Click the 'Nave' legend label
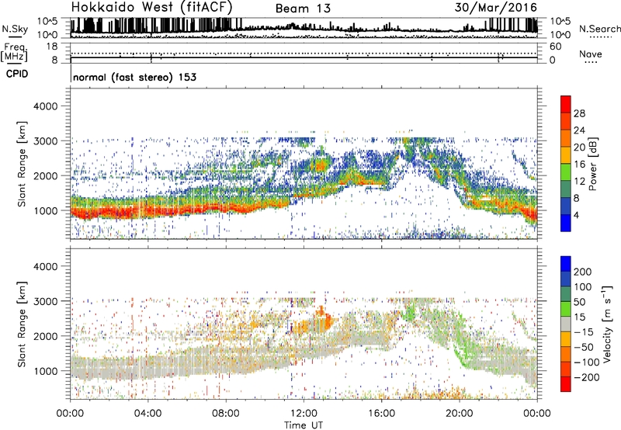This screenshot has width=621, height=430. pos(591,54)
